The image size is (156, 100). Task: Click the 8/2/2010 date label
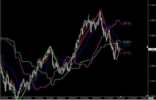click(x=50, y=98)
